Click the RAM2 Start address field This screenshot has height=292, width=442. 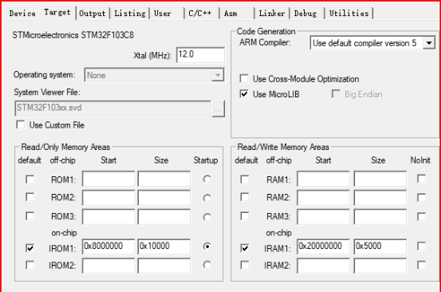[323, 198]
